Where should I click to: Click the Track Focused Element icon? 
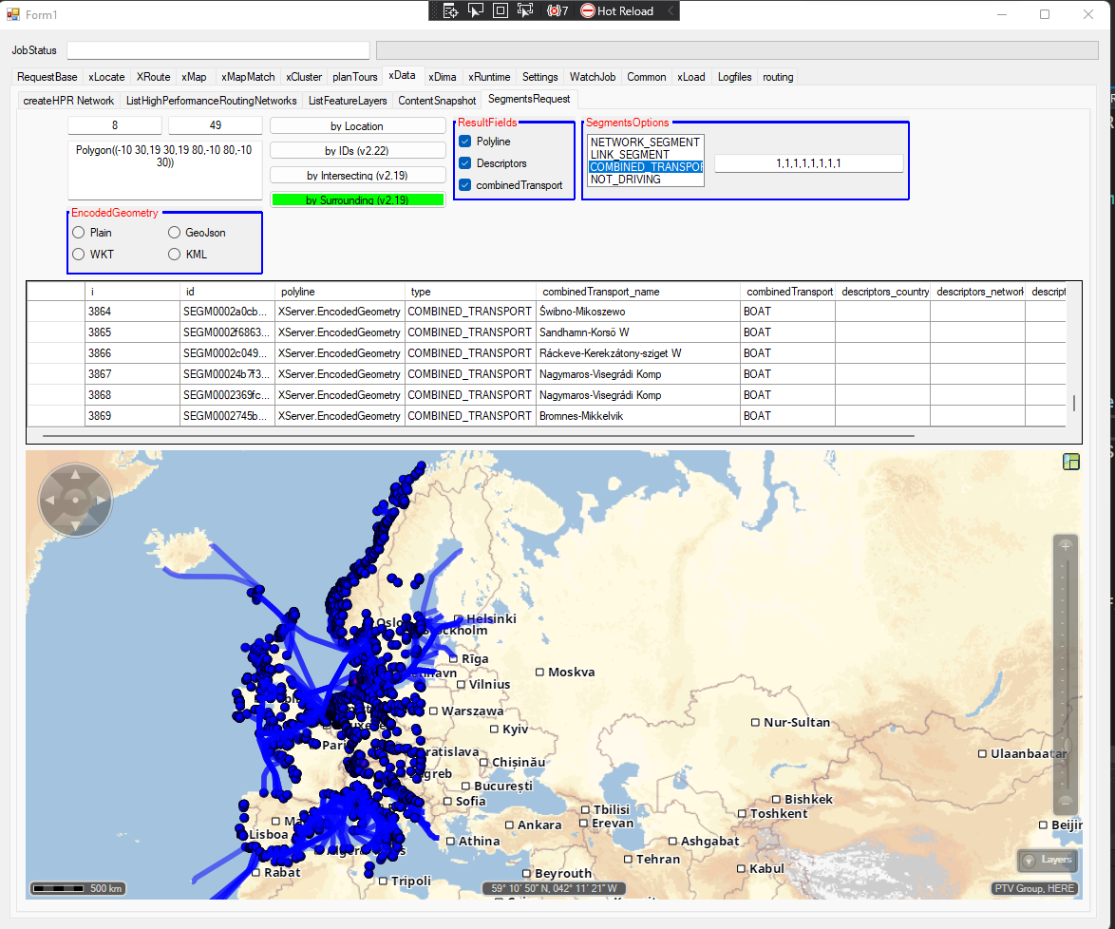click(x=525, y=10)
